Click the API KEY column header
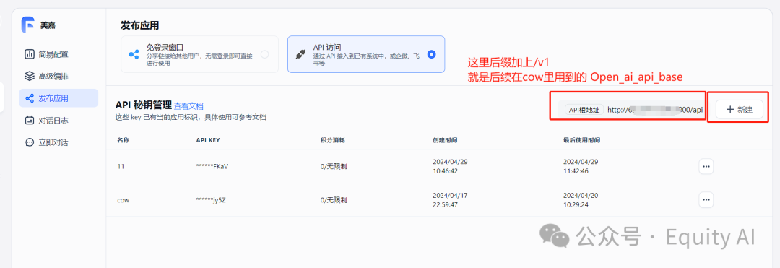Viewport: 780px width, 268px height. click(208, 140)
